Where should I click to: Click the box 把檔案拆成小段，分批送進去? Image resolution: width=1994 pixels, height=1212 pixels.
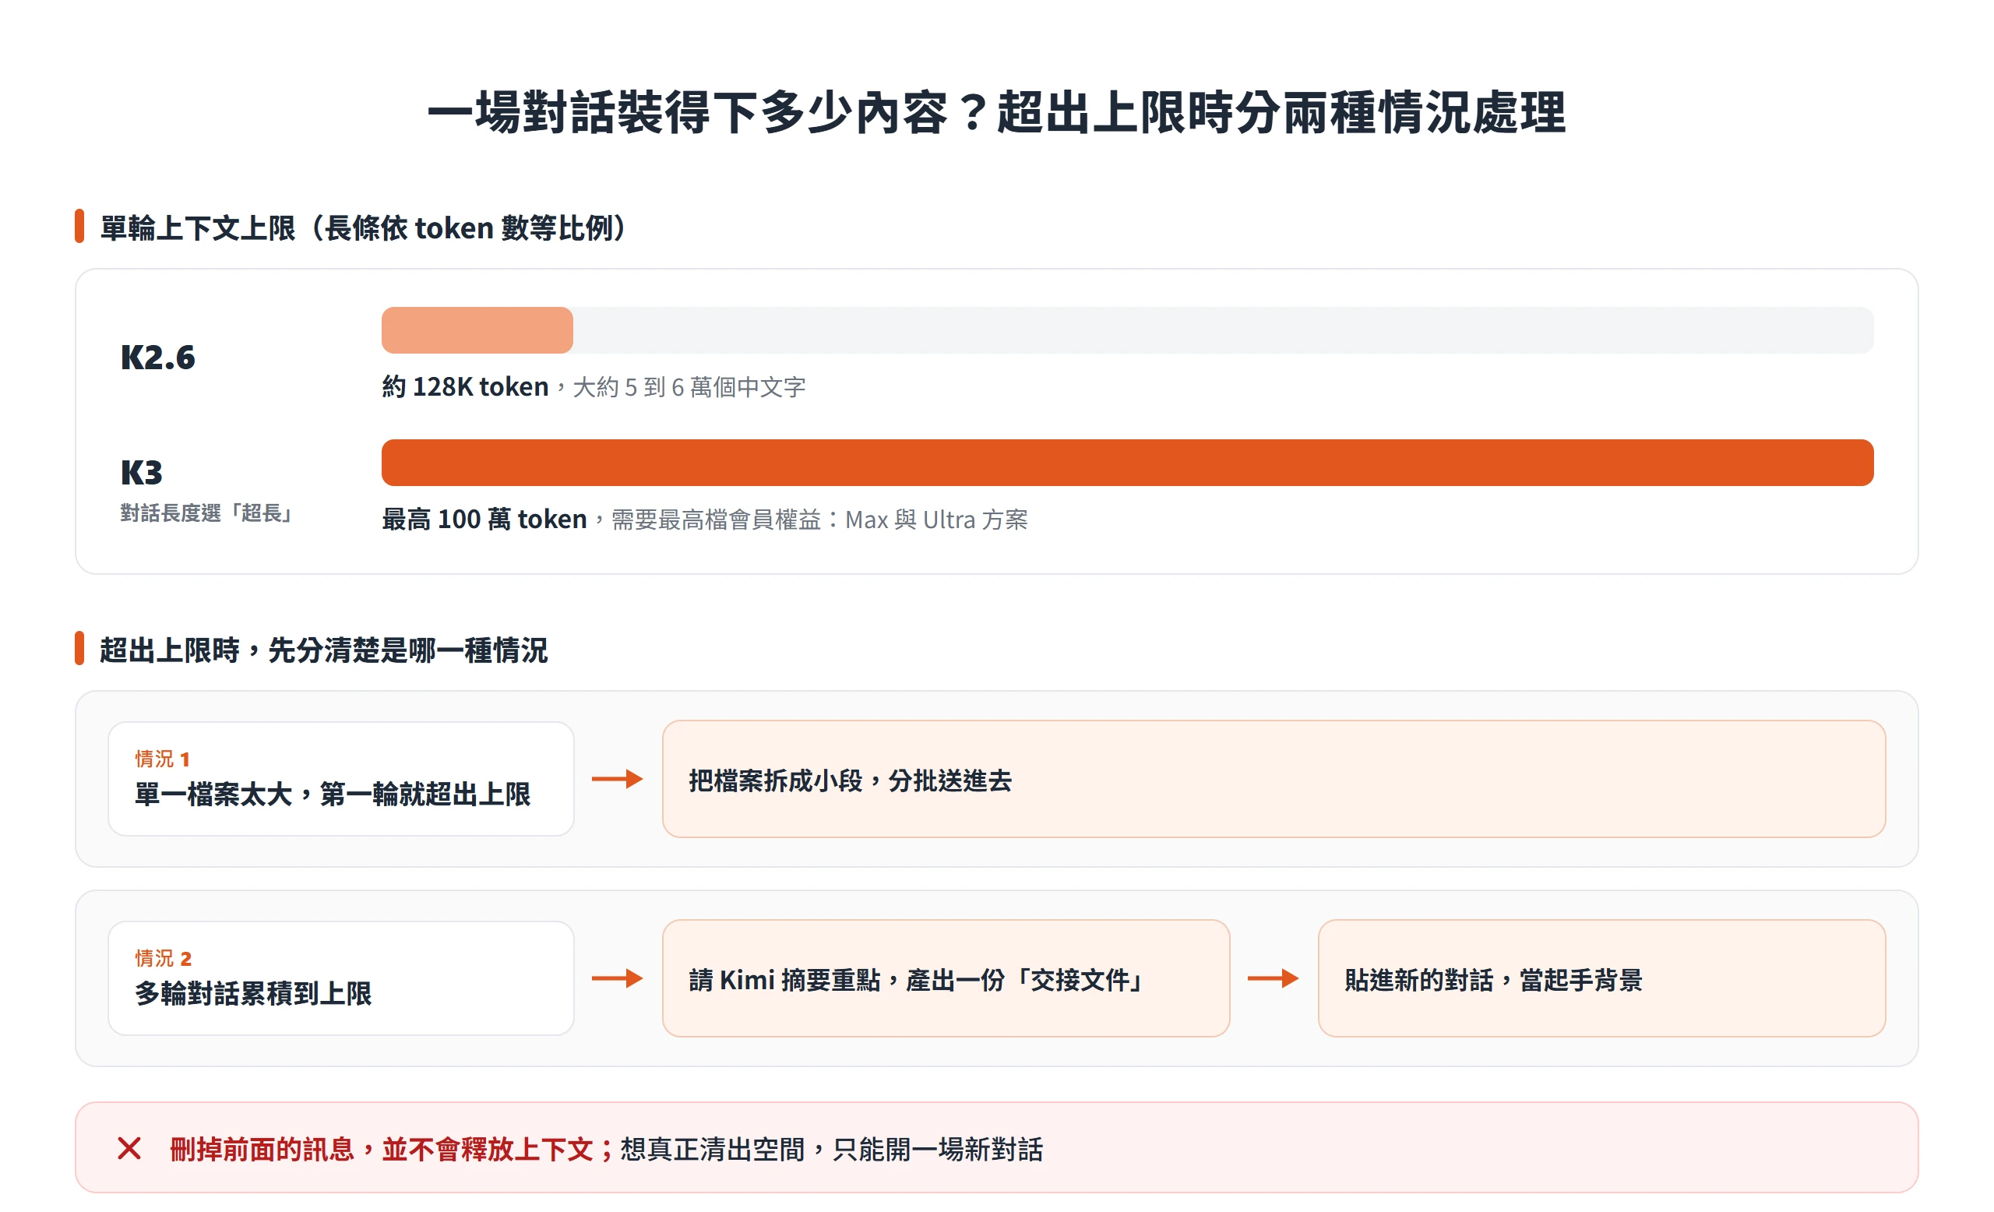click(1274, 779)
